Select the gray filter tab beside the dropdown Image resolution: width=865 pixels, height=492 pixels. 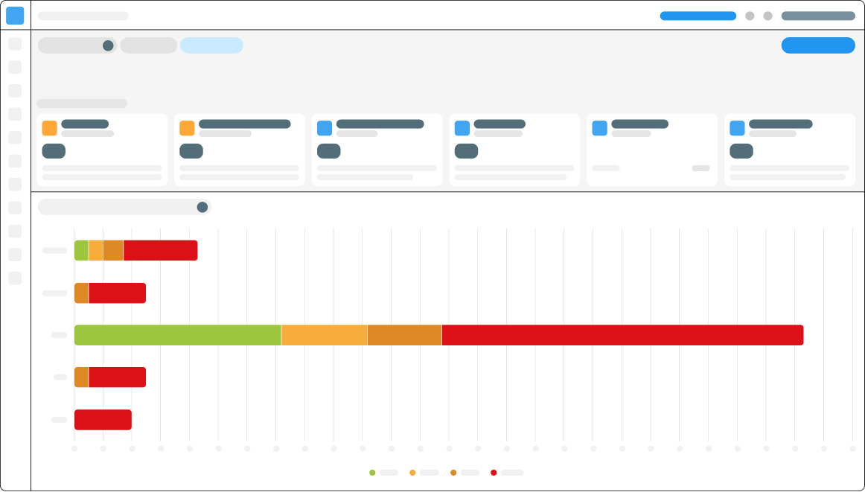tap(148, 45)
